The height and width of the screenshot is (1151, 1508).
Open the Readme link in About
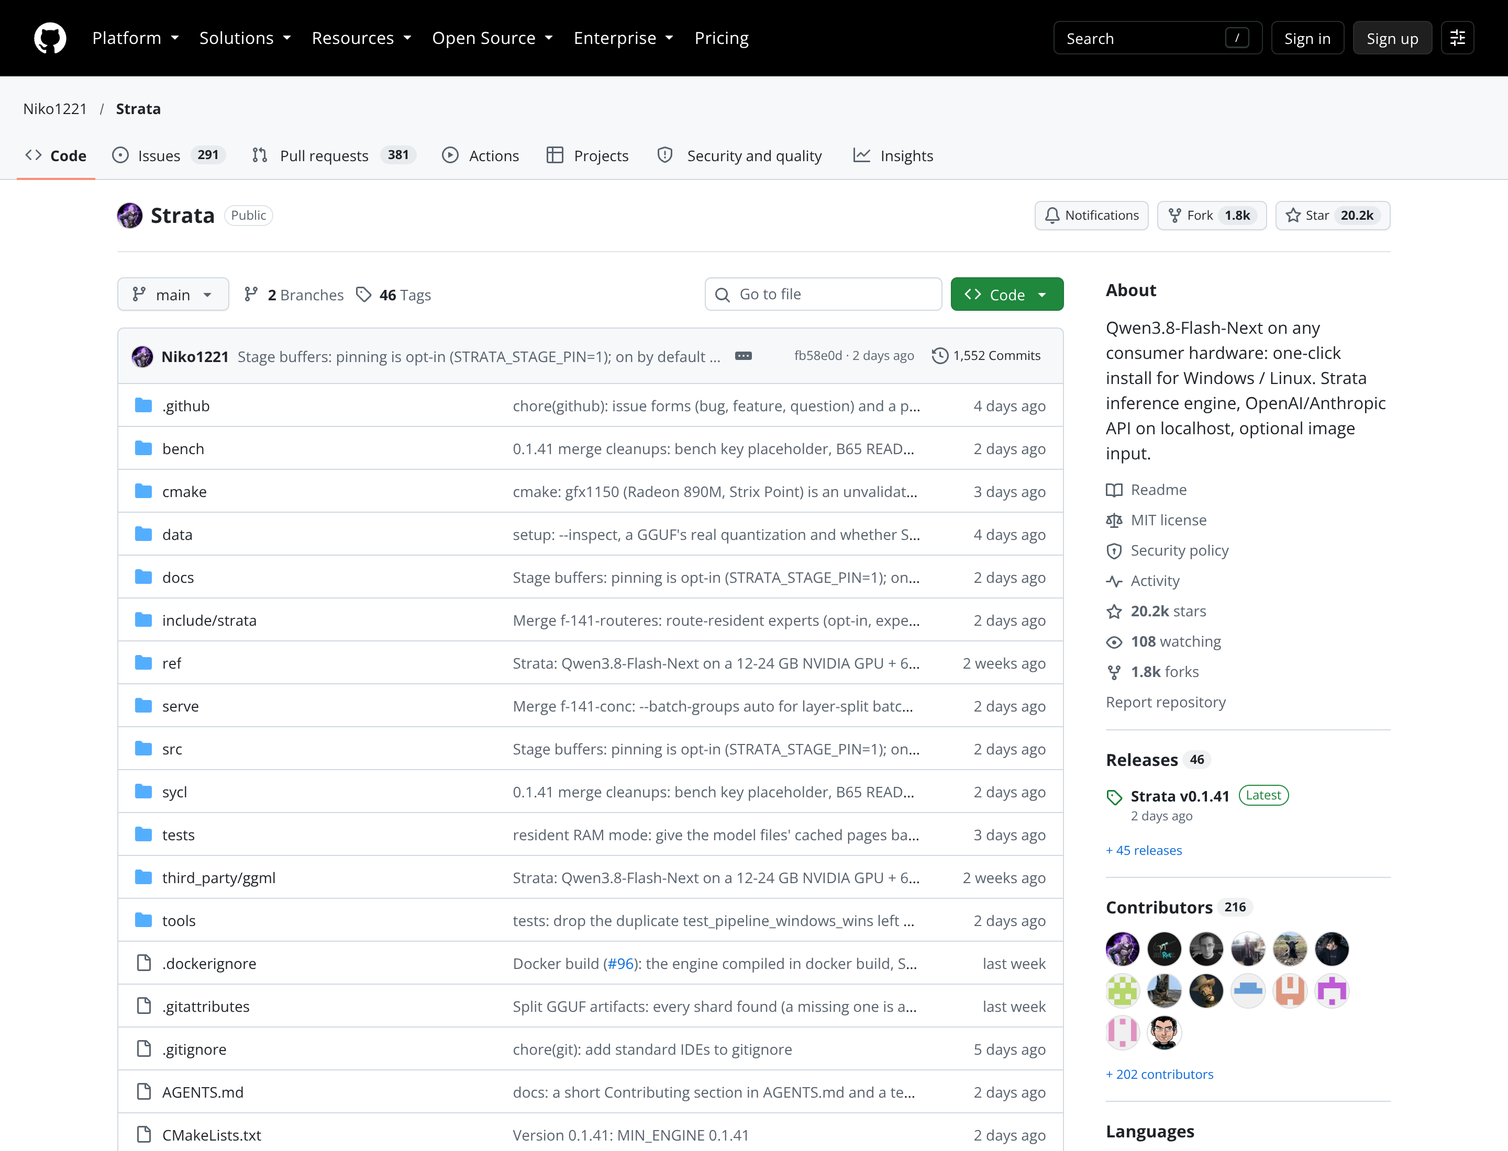coord(1147,490)
